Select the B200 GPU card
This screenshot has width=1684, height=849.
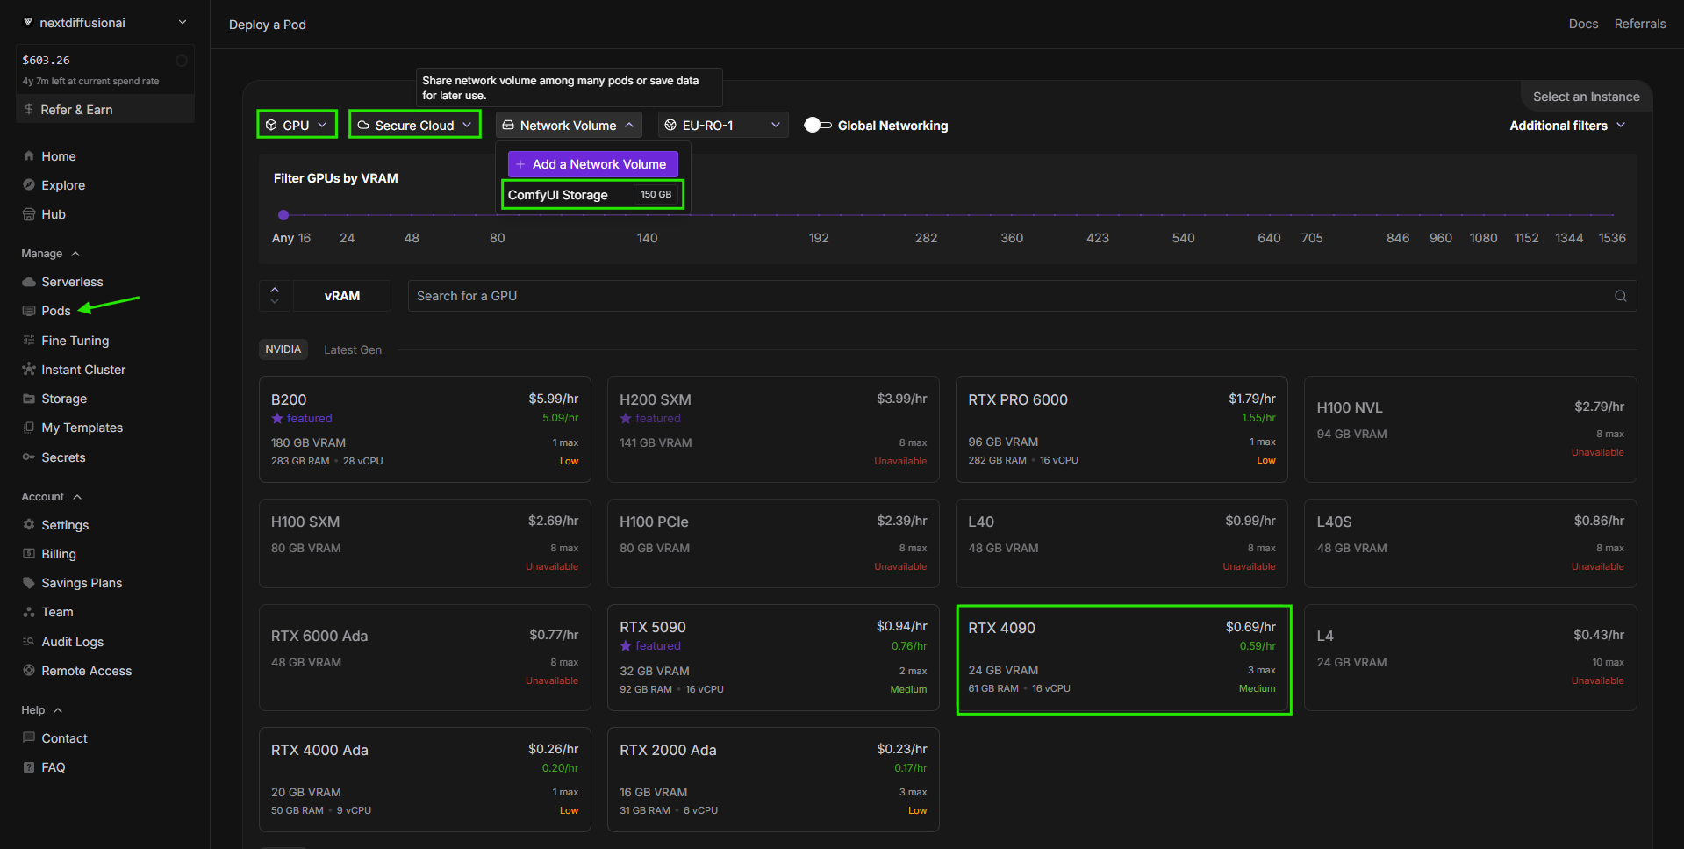point(425,429)
